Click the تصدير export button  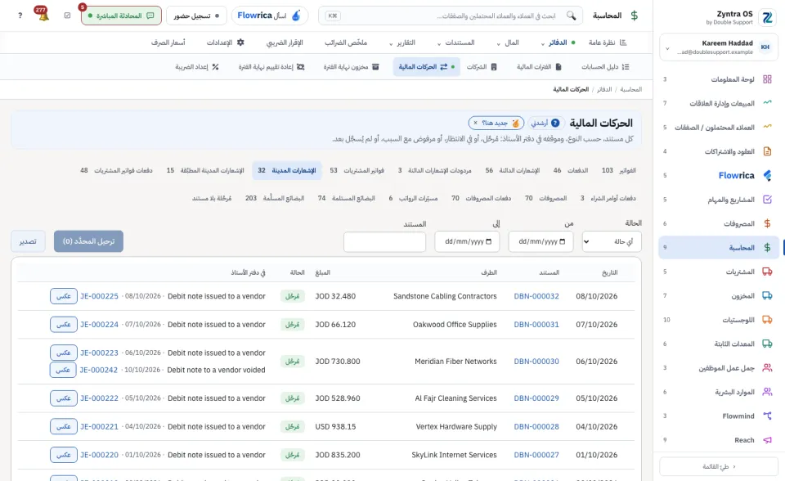point(28,241)
